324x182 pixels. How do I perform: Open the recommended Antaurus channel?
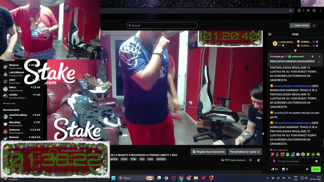(x=22, y=131)
